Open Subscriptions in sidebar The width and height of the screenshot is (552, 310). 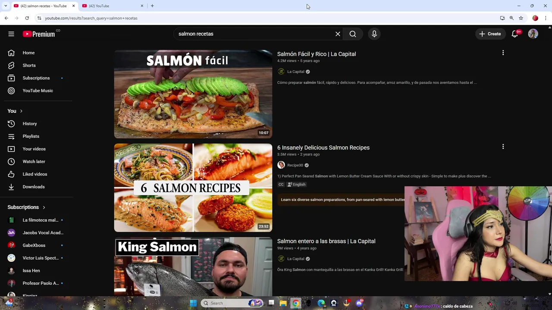tap(36, 78)
